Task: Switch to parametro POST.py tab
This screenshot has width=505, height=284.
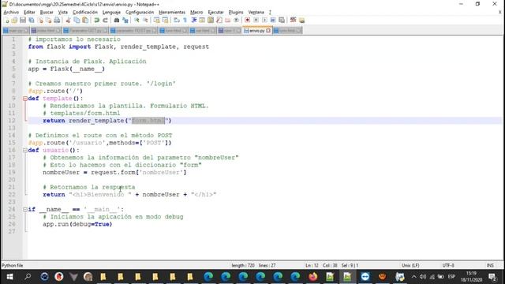Action: point(133,31)
